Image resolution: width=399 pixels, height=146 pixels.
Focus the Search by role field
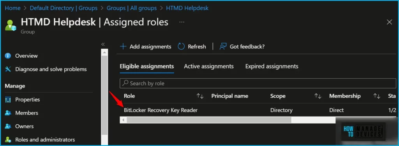[258, 83]
